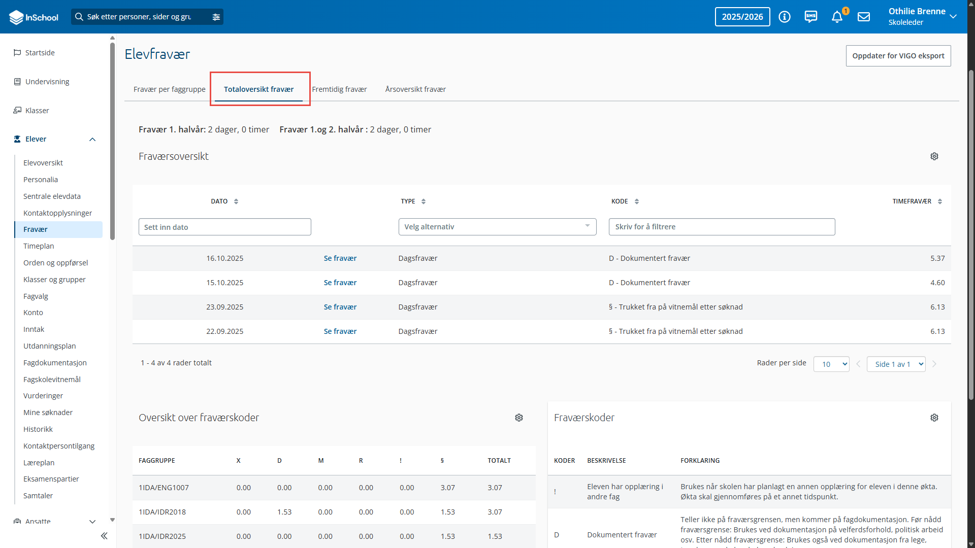Collapse the sidebar with double chevron
The height and width of the screenshot is (548, 975).
104,536
